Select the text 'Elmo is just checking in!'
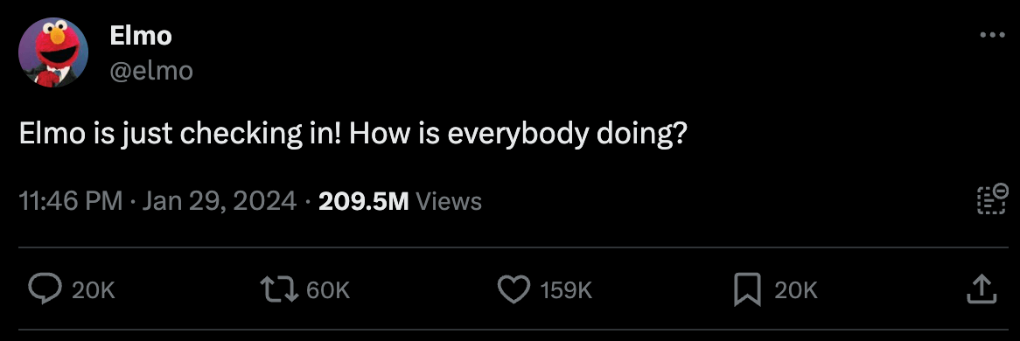This screenshot has height=341, width=1020. [x=180, y=135]
